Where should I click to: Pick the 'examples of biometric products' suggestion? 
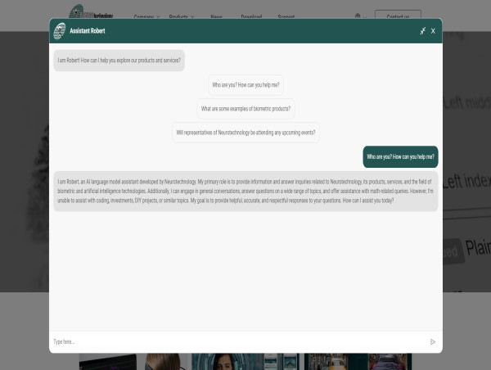(x=245, y=109)
